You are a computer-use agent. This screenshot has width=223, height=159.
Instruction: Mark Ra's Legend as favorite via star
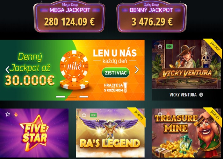point(84,115)
